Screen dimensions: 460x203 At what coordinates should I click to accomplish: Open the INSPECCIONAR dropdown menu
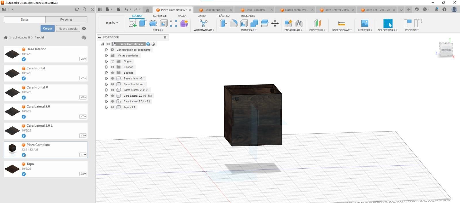pyautogui.click(x=342, y=30)
